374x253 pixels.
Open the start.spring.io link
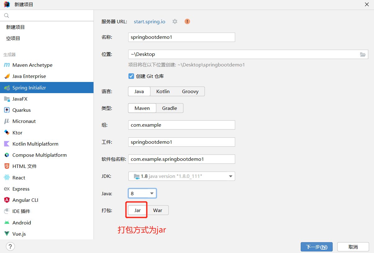(149, 21)
